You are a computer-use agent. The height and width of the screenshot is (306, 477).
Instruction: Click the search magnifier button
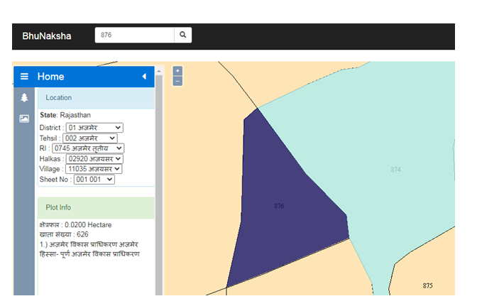182,35
